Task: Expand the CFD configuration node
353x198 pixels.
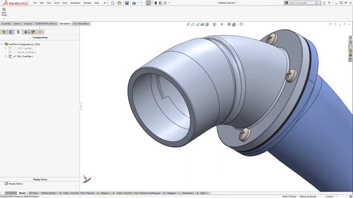Action: (x=6, y=48)
